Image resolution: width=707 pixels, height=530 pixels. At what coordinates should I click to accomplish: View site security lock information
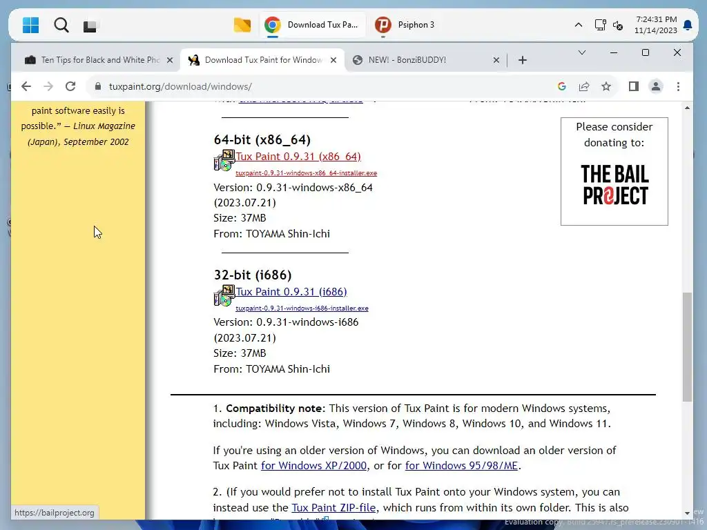click(x=98, y=86)
